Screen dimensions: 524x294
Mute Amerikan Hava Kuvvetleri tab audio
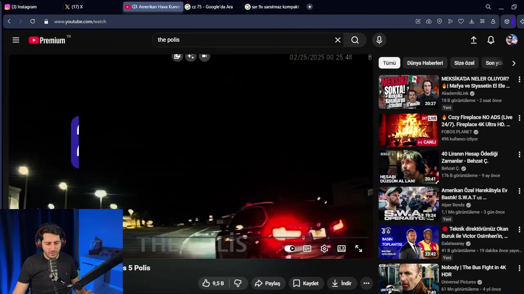(x=134, y=7)
